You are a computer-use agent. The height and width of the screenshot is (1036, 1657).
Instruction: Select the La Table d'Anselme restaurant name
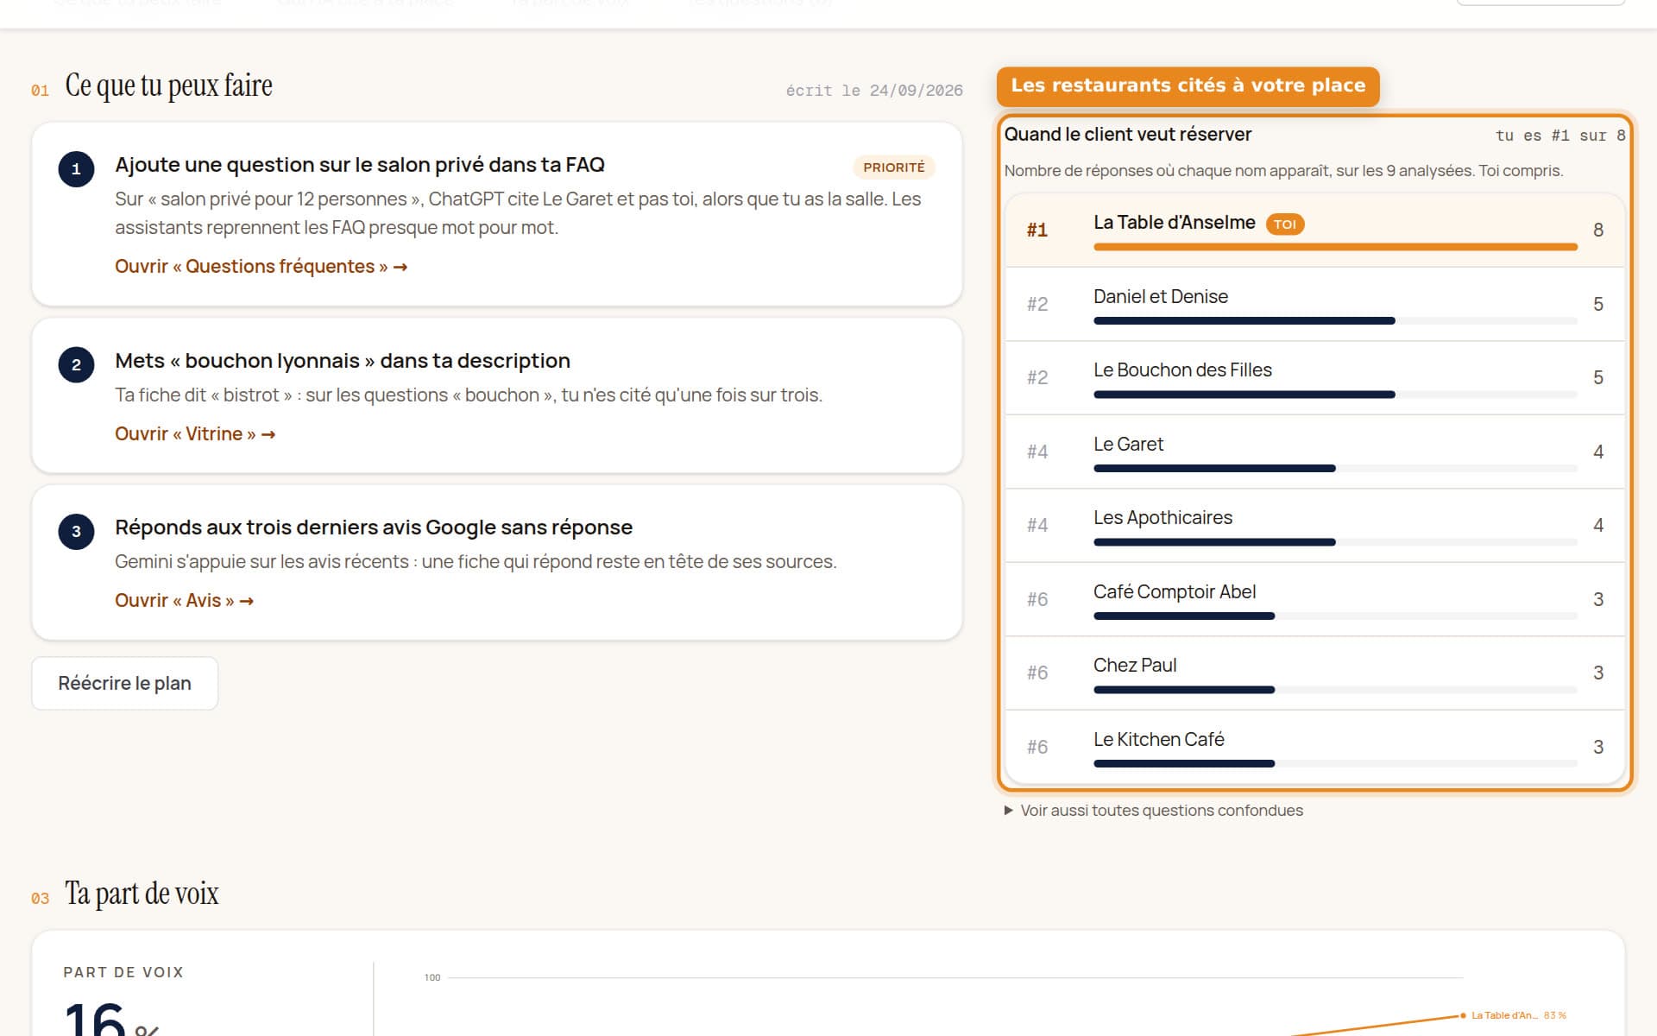coord(1174,223)
